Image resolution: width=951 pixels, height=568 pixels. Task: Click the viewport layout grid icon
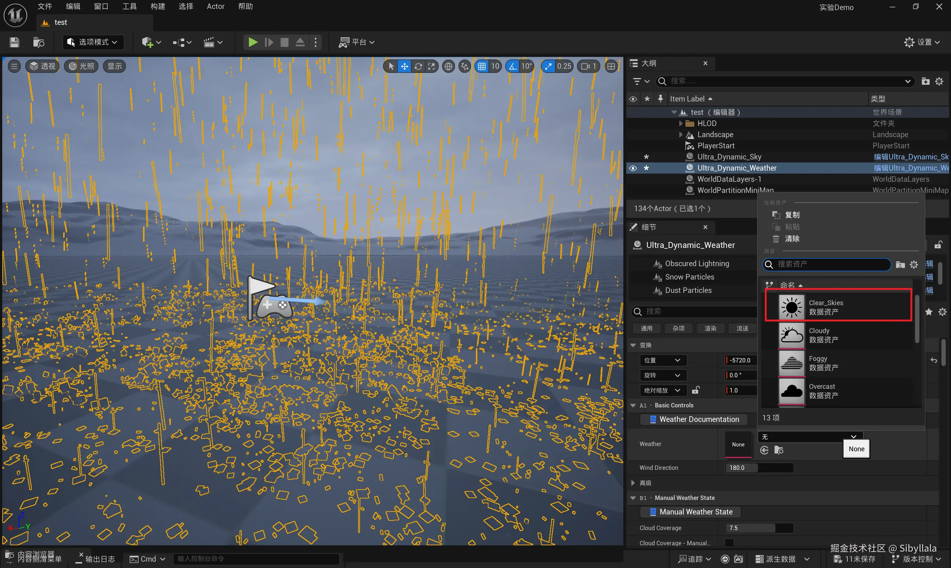point(611,66)
